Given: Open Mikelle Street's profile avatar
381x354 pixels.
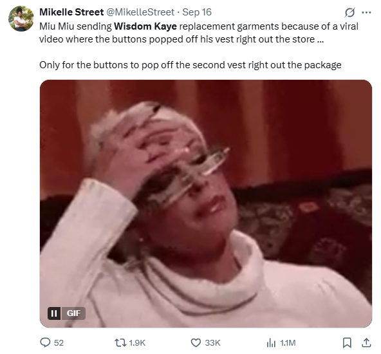Looking at the screenshot, I should pos(21,19).
